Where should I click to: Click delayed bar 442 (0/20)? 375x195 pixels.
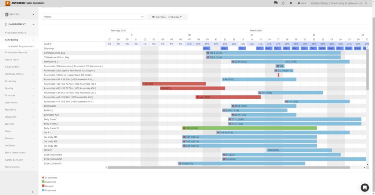tap(228, 97)
